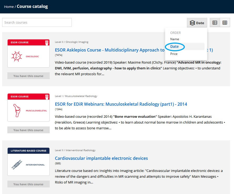Select Price in the order menu
This screenshot has height=194, width=234.
click(x=174, y=54)
